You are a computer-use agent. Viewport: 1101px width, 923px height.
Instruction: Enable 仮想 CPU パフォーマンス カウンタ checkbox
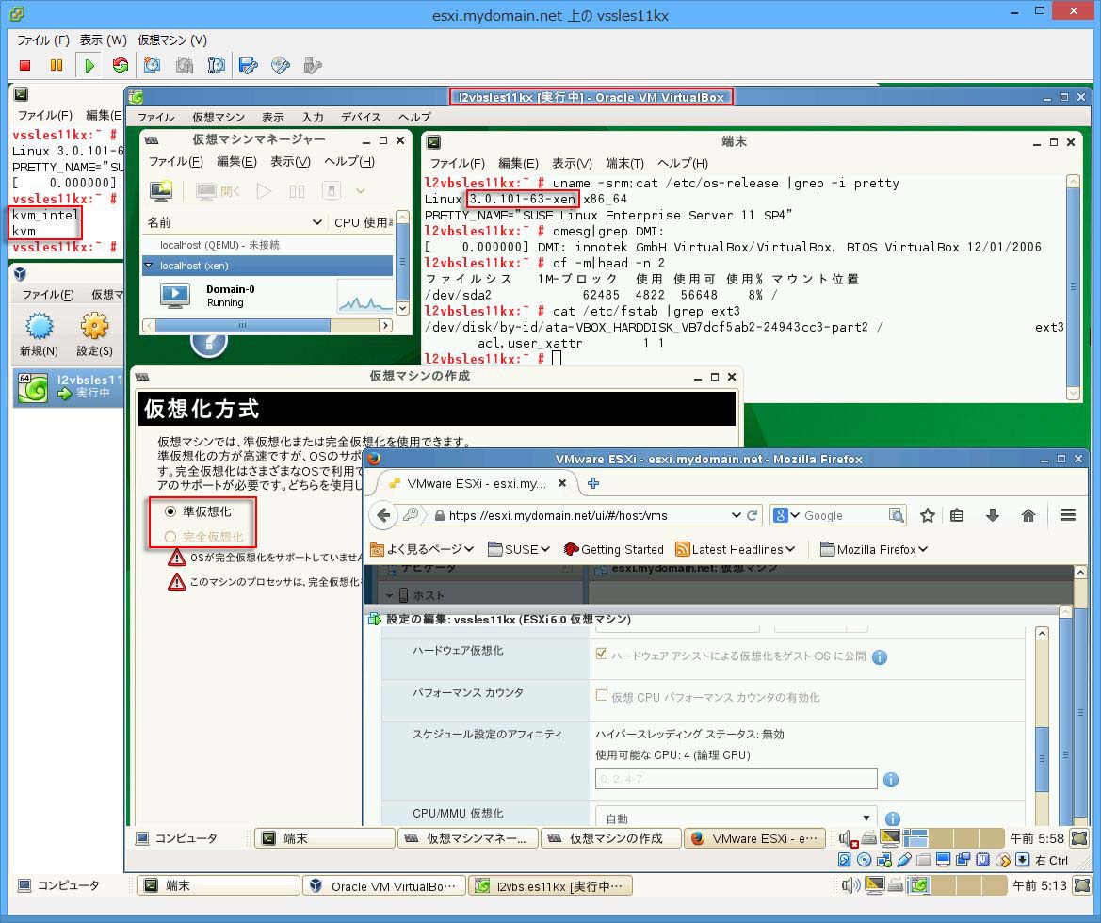[x=601, y=695]
